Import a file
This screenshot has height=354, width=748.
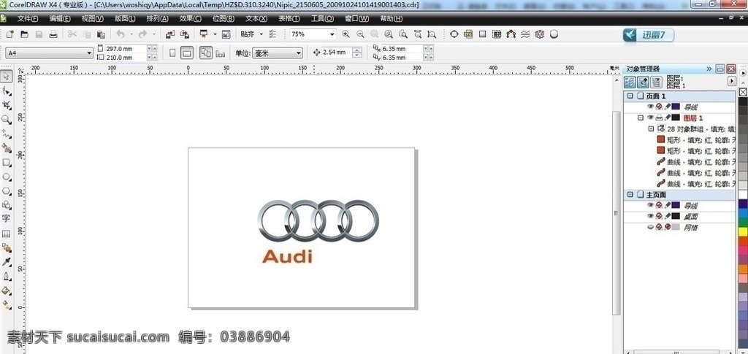169,34
